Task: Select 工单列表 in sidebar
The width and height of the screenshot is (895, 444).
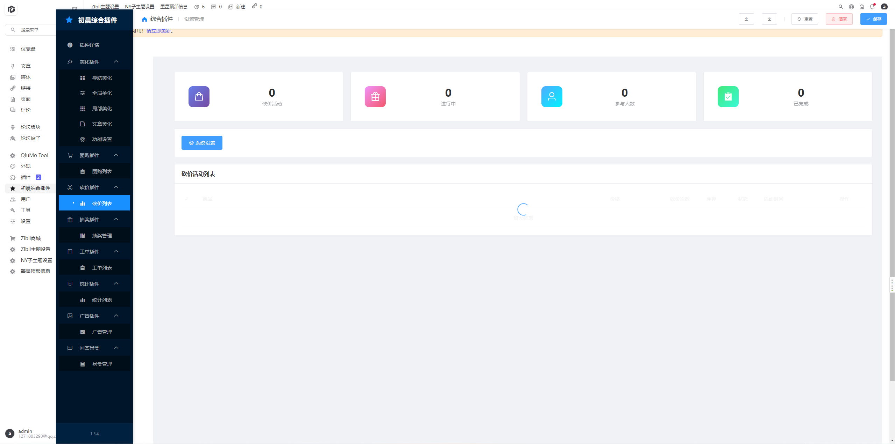Action: point(102,268)
